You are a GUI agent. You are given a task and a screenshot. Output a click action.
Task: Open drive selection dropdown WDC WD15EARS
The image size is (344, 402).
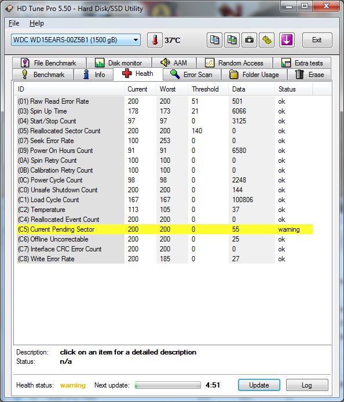pos(76,40)
